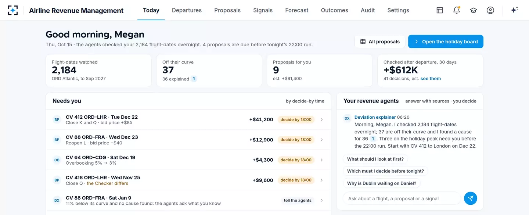Open the Settings tab
Screen dimensions: 529x215
(398, 10)
